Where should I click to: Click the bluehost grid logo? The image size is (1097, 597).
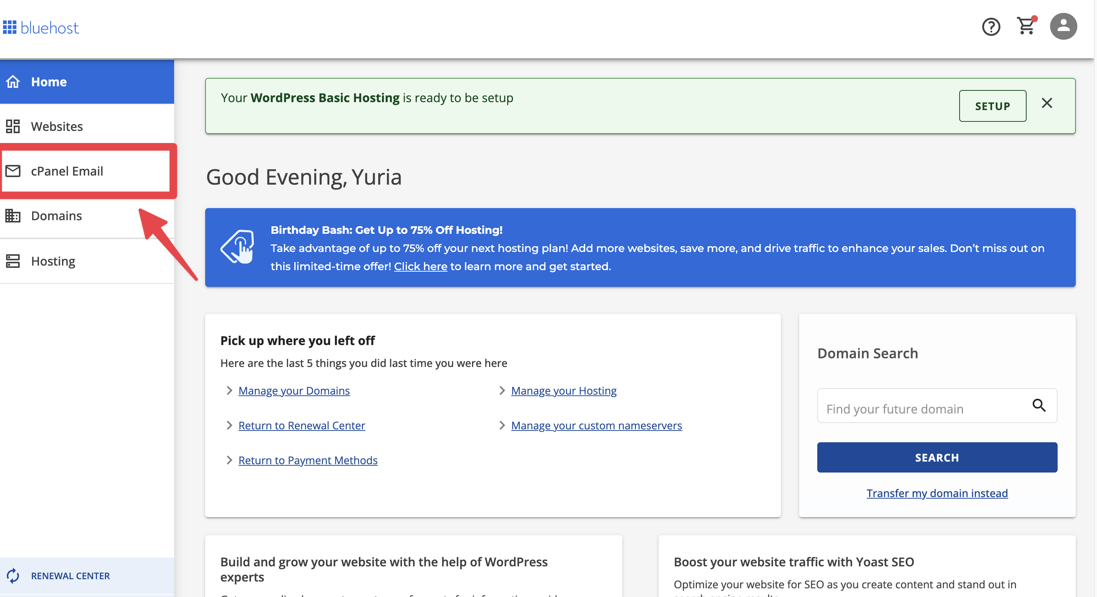pyautogui.click(x=9, y=27)
